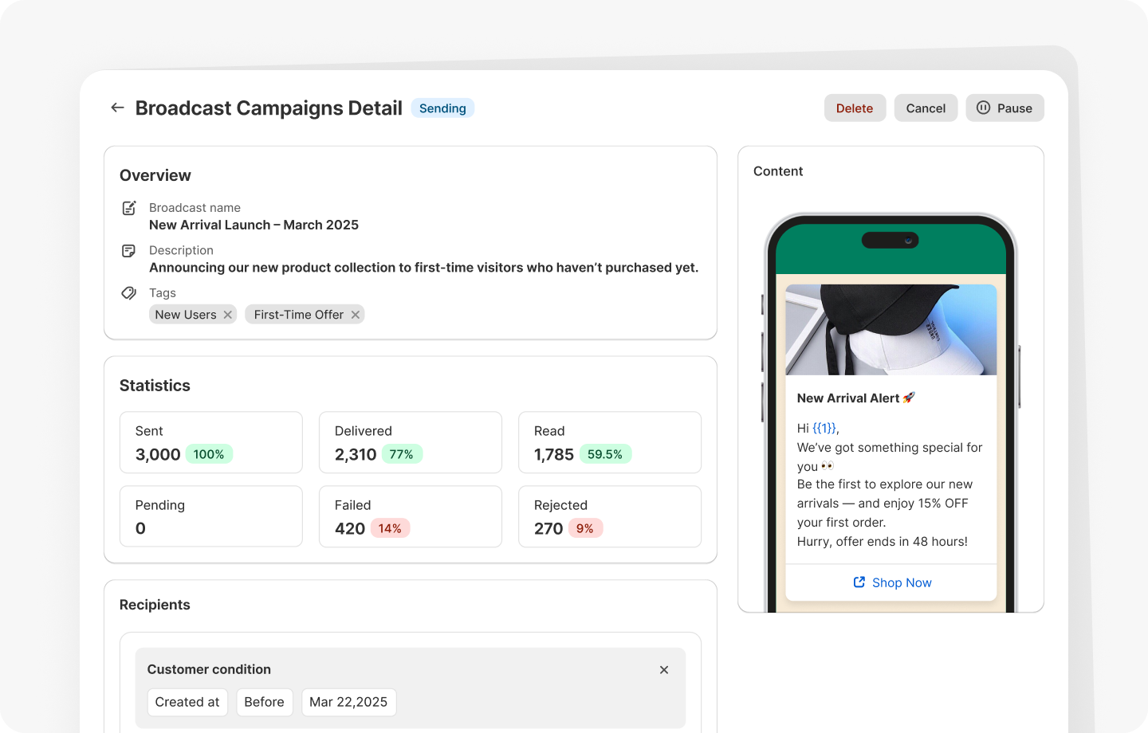Screen dimensions: 1148x733
Task: Open the Sent statistics card
Action: [211, 442]
